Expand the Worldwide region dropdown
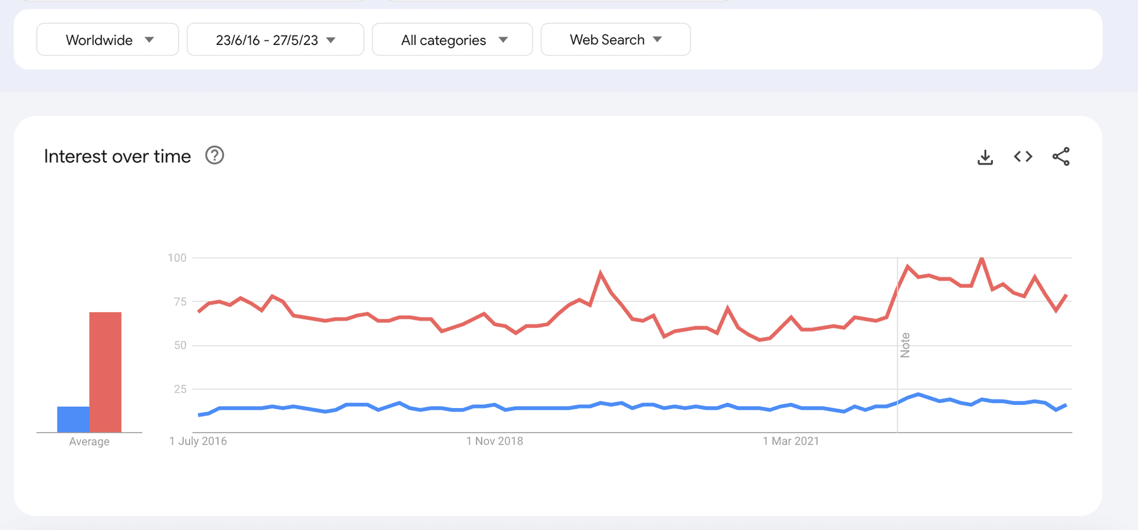 pos(107,40)
